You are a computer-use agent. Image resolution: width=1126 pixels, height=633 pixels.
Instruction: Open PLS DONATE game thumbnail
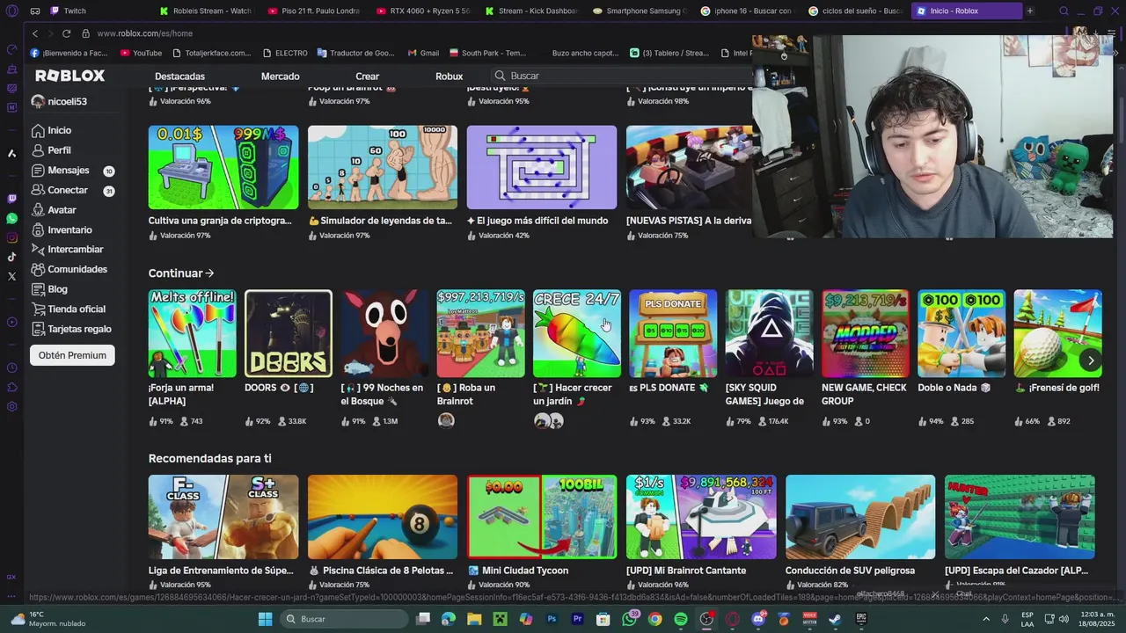pyautogui.click(x=673, y=333)
